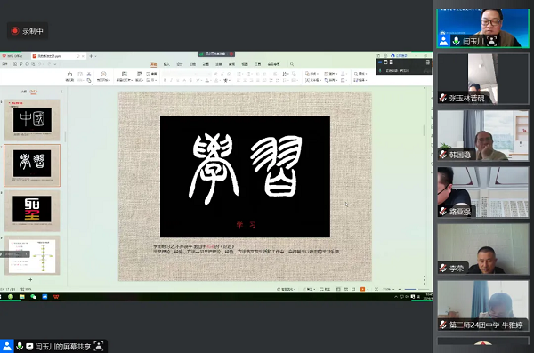Screen dimensions: 534x353
Task: Click the zoom out minus button
Action: point(400,289)
